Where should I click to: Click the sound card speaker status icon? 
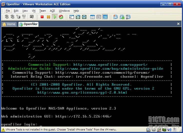coord(169,130)
